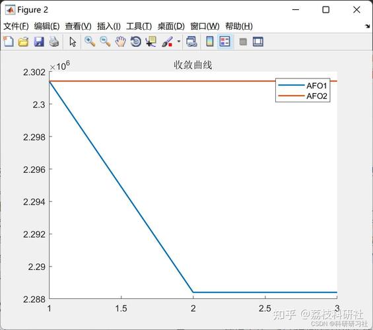Open the 查看(V) menu

point(79,26)
